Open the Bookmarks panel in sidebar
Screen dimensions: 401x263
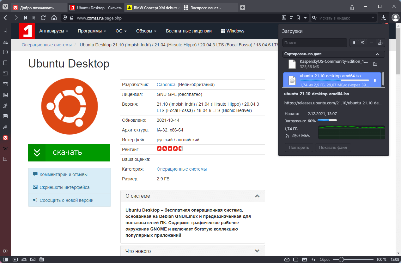5,30
